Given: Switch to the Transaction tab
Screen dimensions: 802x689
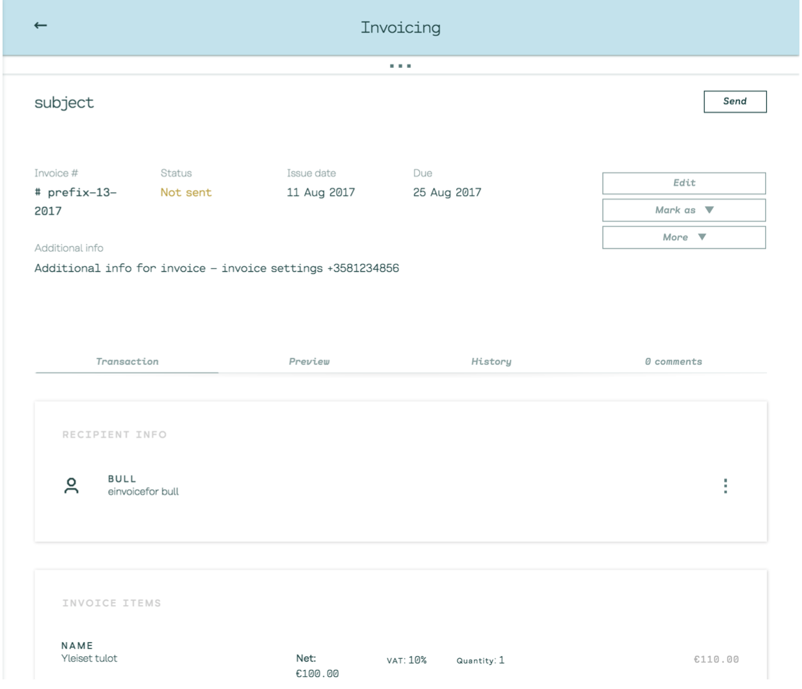Looking at the screenshot, I should (x=127, y=362).
